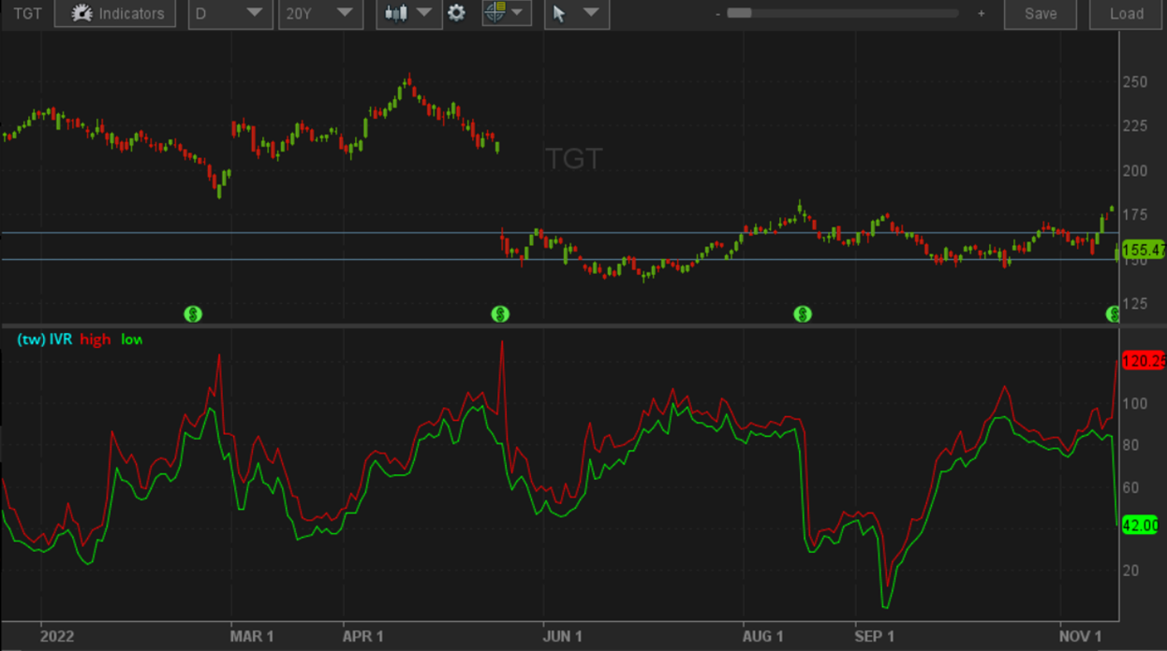Save the chart layout
Screen dimensions: 1167x651
(x=1041, y=14)
